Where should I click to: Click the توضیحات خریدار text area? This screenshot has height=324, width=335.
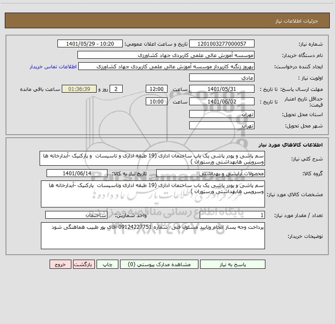153,236
